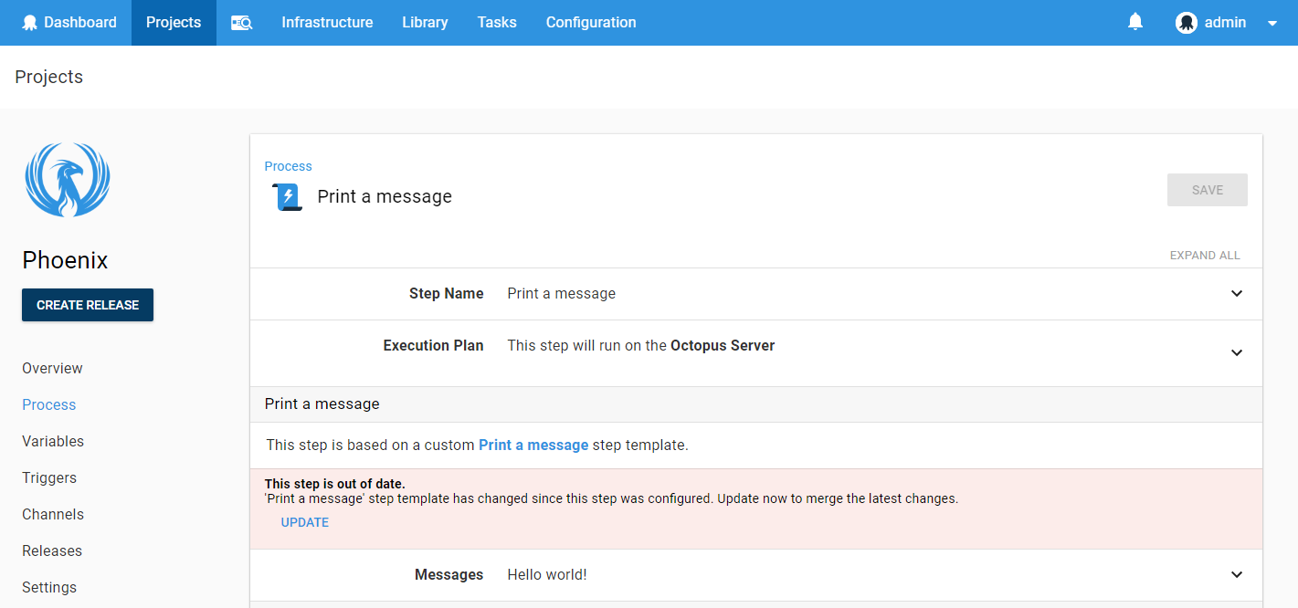Click UPDATE to merge latest template changes

pos(305,521)
